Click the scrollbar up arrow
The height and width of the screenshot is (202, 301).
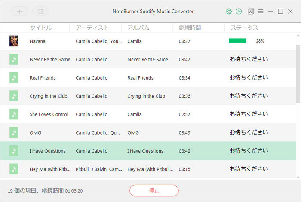coord(298,36)
